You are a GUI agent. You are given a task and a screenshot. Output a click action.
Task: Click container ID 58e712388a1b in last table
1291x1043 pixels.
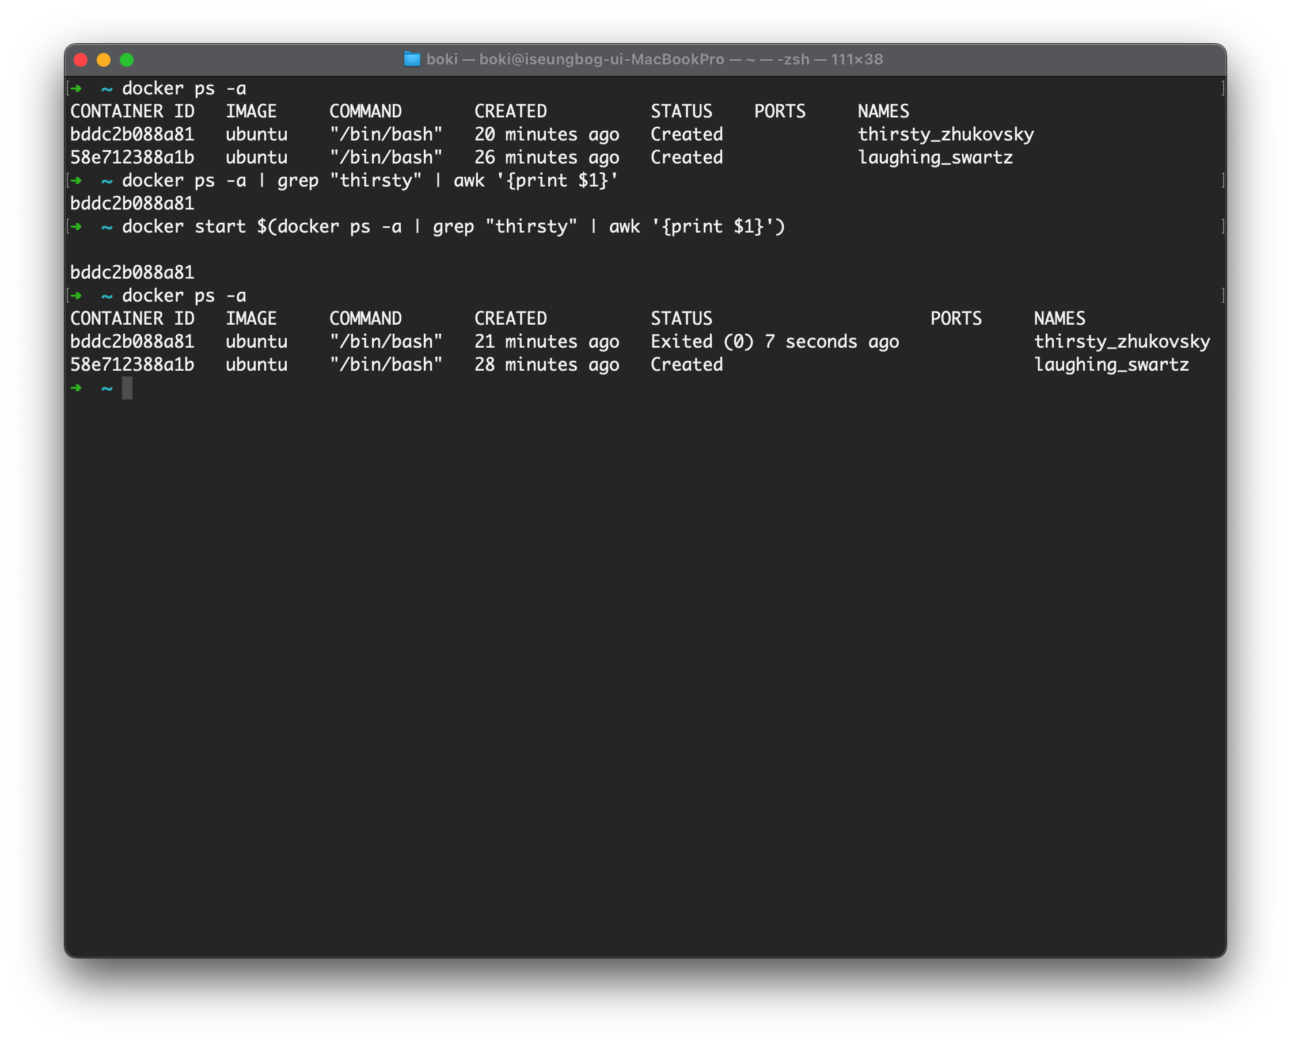132,365
